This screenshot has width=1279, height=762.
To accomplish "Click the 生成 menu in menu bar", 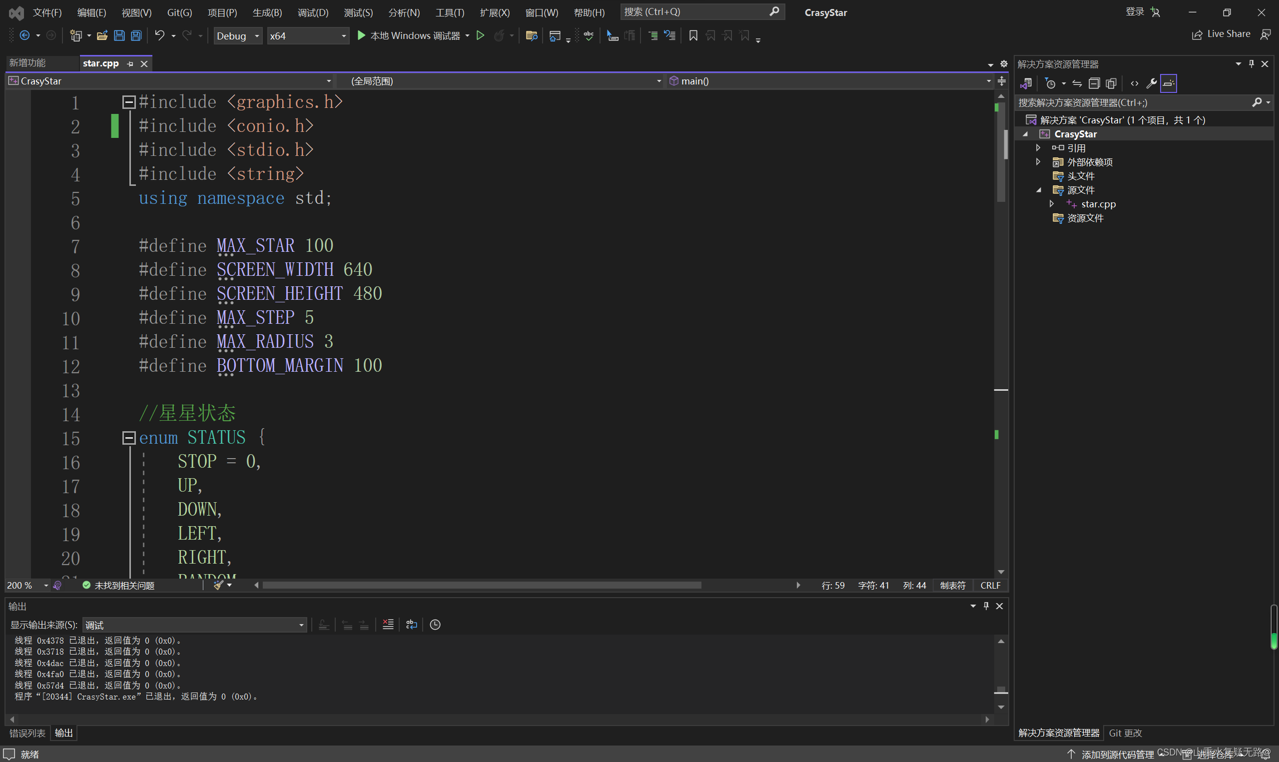I will coord(268,12).
